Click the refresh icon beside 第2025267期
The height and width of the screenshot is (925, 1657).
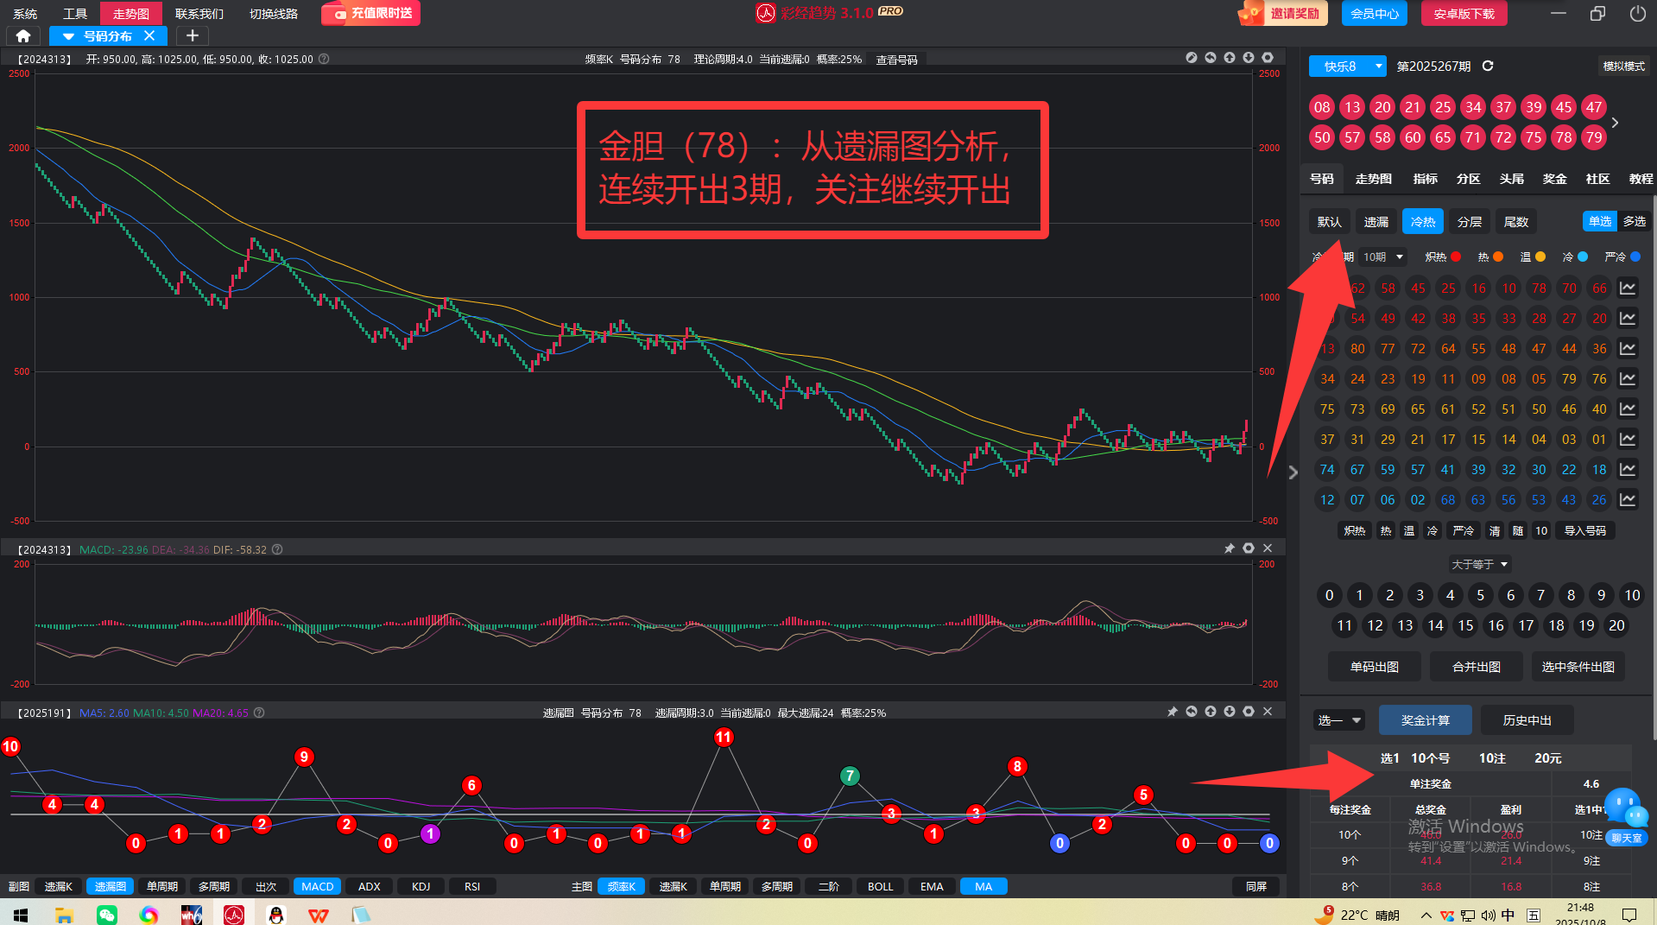[1488, 67]
